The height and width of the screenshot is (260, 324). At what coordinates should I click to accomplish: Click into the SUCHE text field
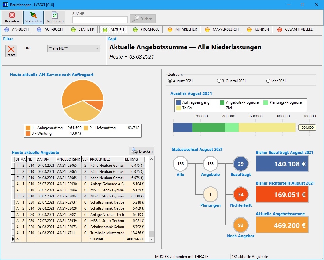[x=100, y=20]
